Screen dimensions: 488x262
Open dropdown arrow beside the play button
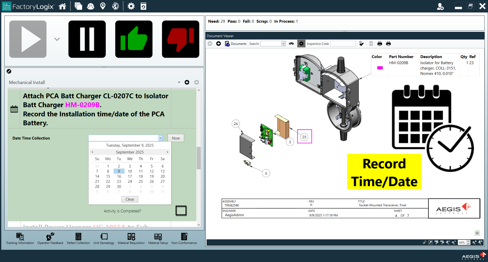pyautogui.click(x=57, y=39)
